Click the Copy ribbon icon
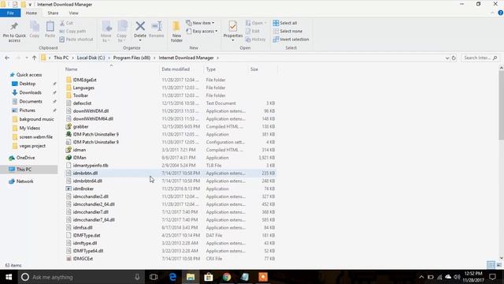 point(35,26)
